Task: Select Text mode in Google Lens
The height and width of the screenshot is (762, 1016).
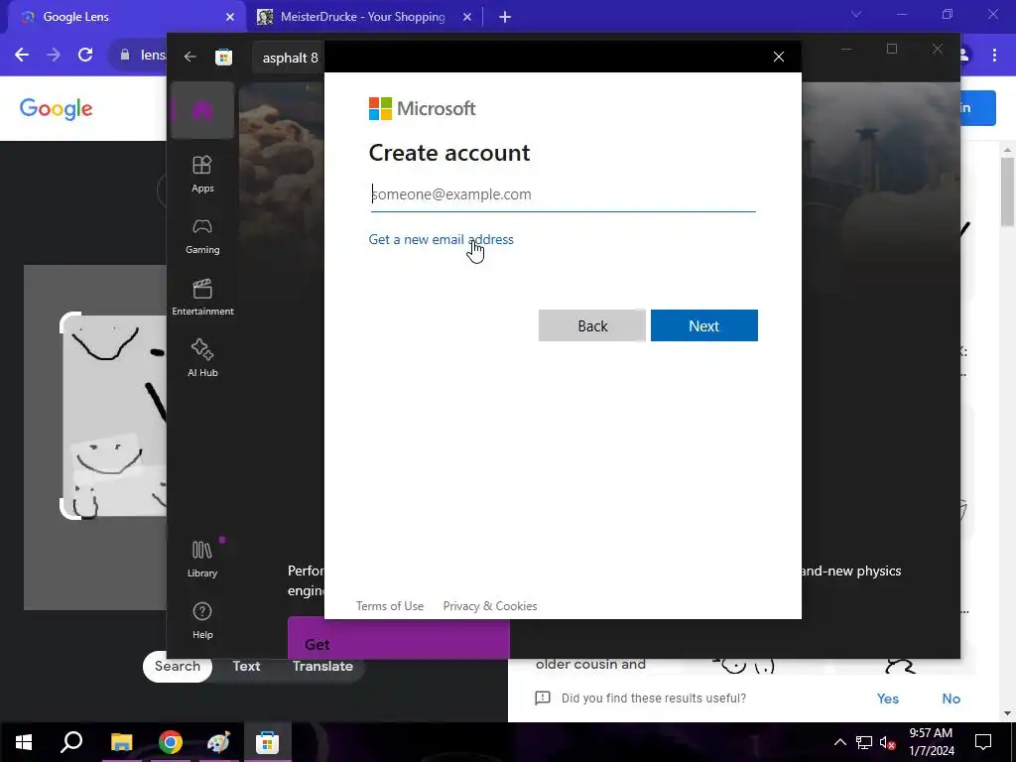Action: 246,666
